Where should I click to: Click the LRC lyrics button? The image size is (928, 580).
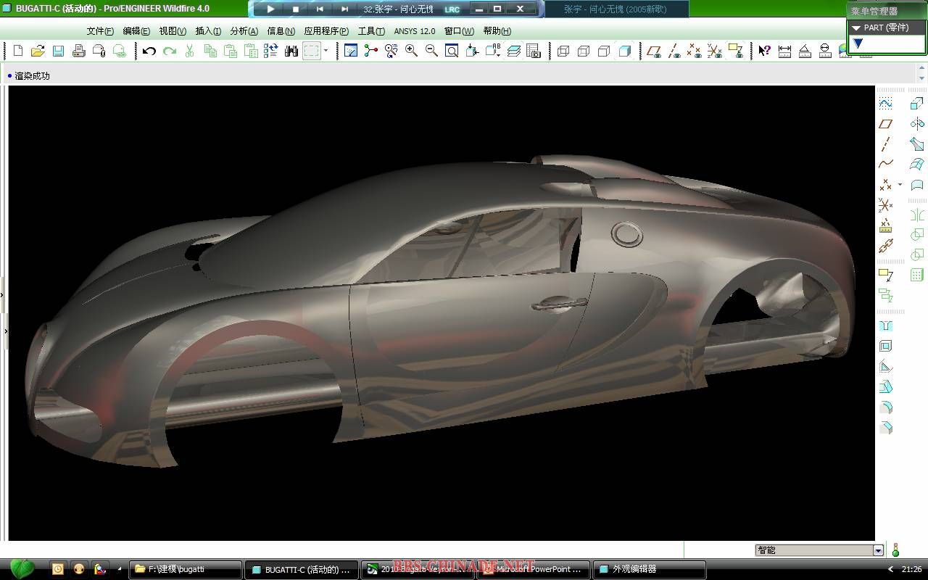[452, 9]
